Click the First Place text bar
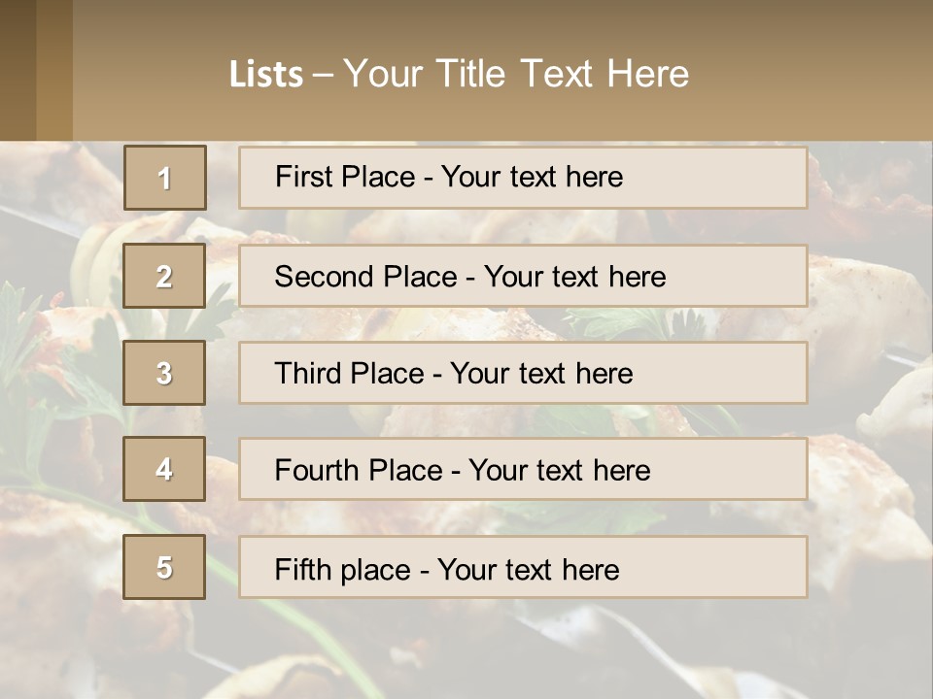This screenshot has height=699, width=933. point(523,178)
